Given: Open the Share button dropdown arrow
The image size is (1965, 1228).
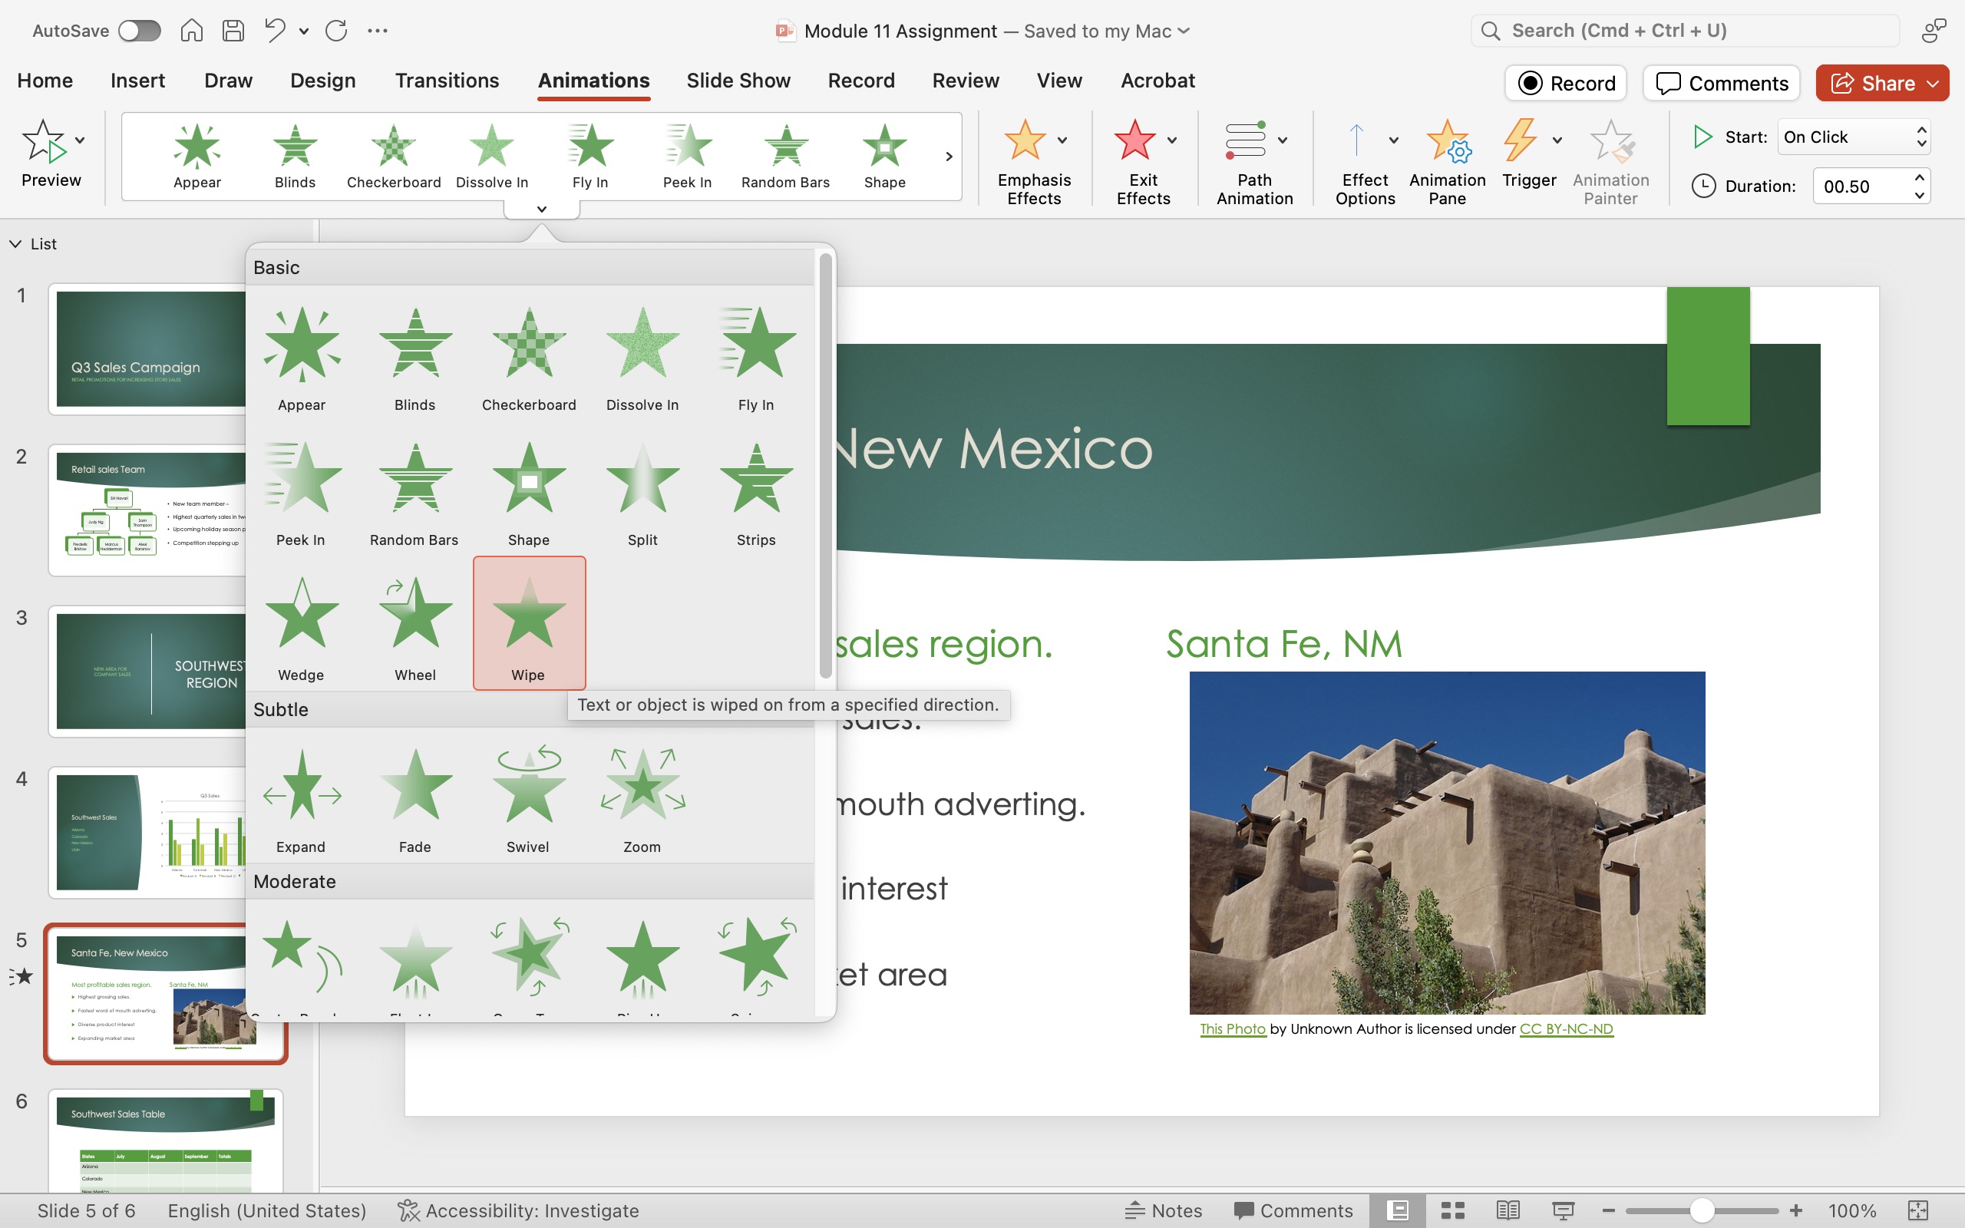Looking at the screenshot, I should [1934, 83].
